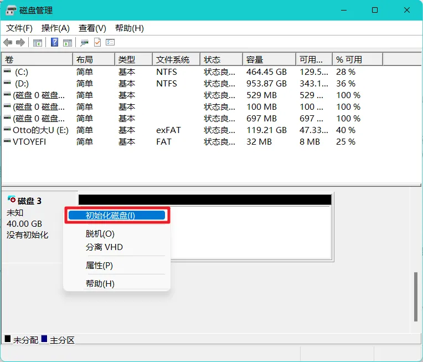
Task: Click the black 未分配 legend swatch
Action: [x=8, y=339]
